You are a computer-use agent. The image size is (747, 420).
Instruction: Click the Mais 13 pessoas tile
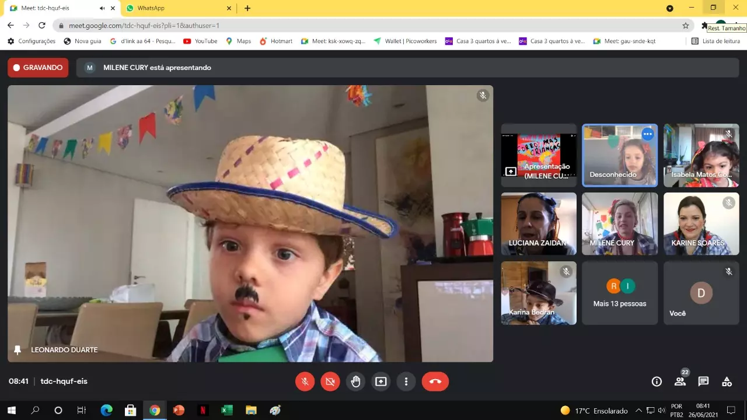pyautogui.click(x=620, y=293)
